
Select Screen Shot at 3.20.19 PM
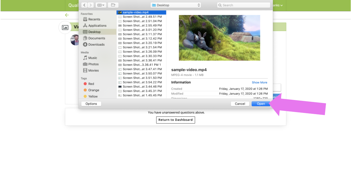pos(141,43)
